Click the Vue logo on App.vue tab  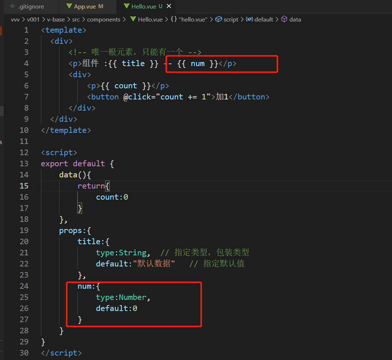pos(69,6)
